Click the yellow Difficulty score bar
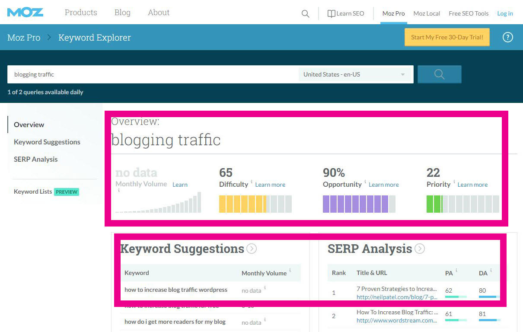This screenshot has height=332, width=523. click(255, 204)
